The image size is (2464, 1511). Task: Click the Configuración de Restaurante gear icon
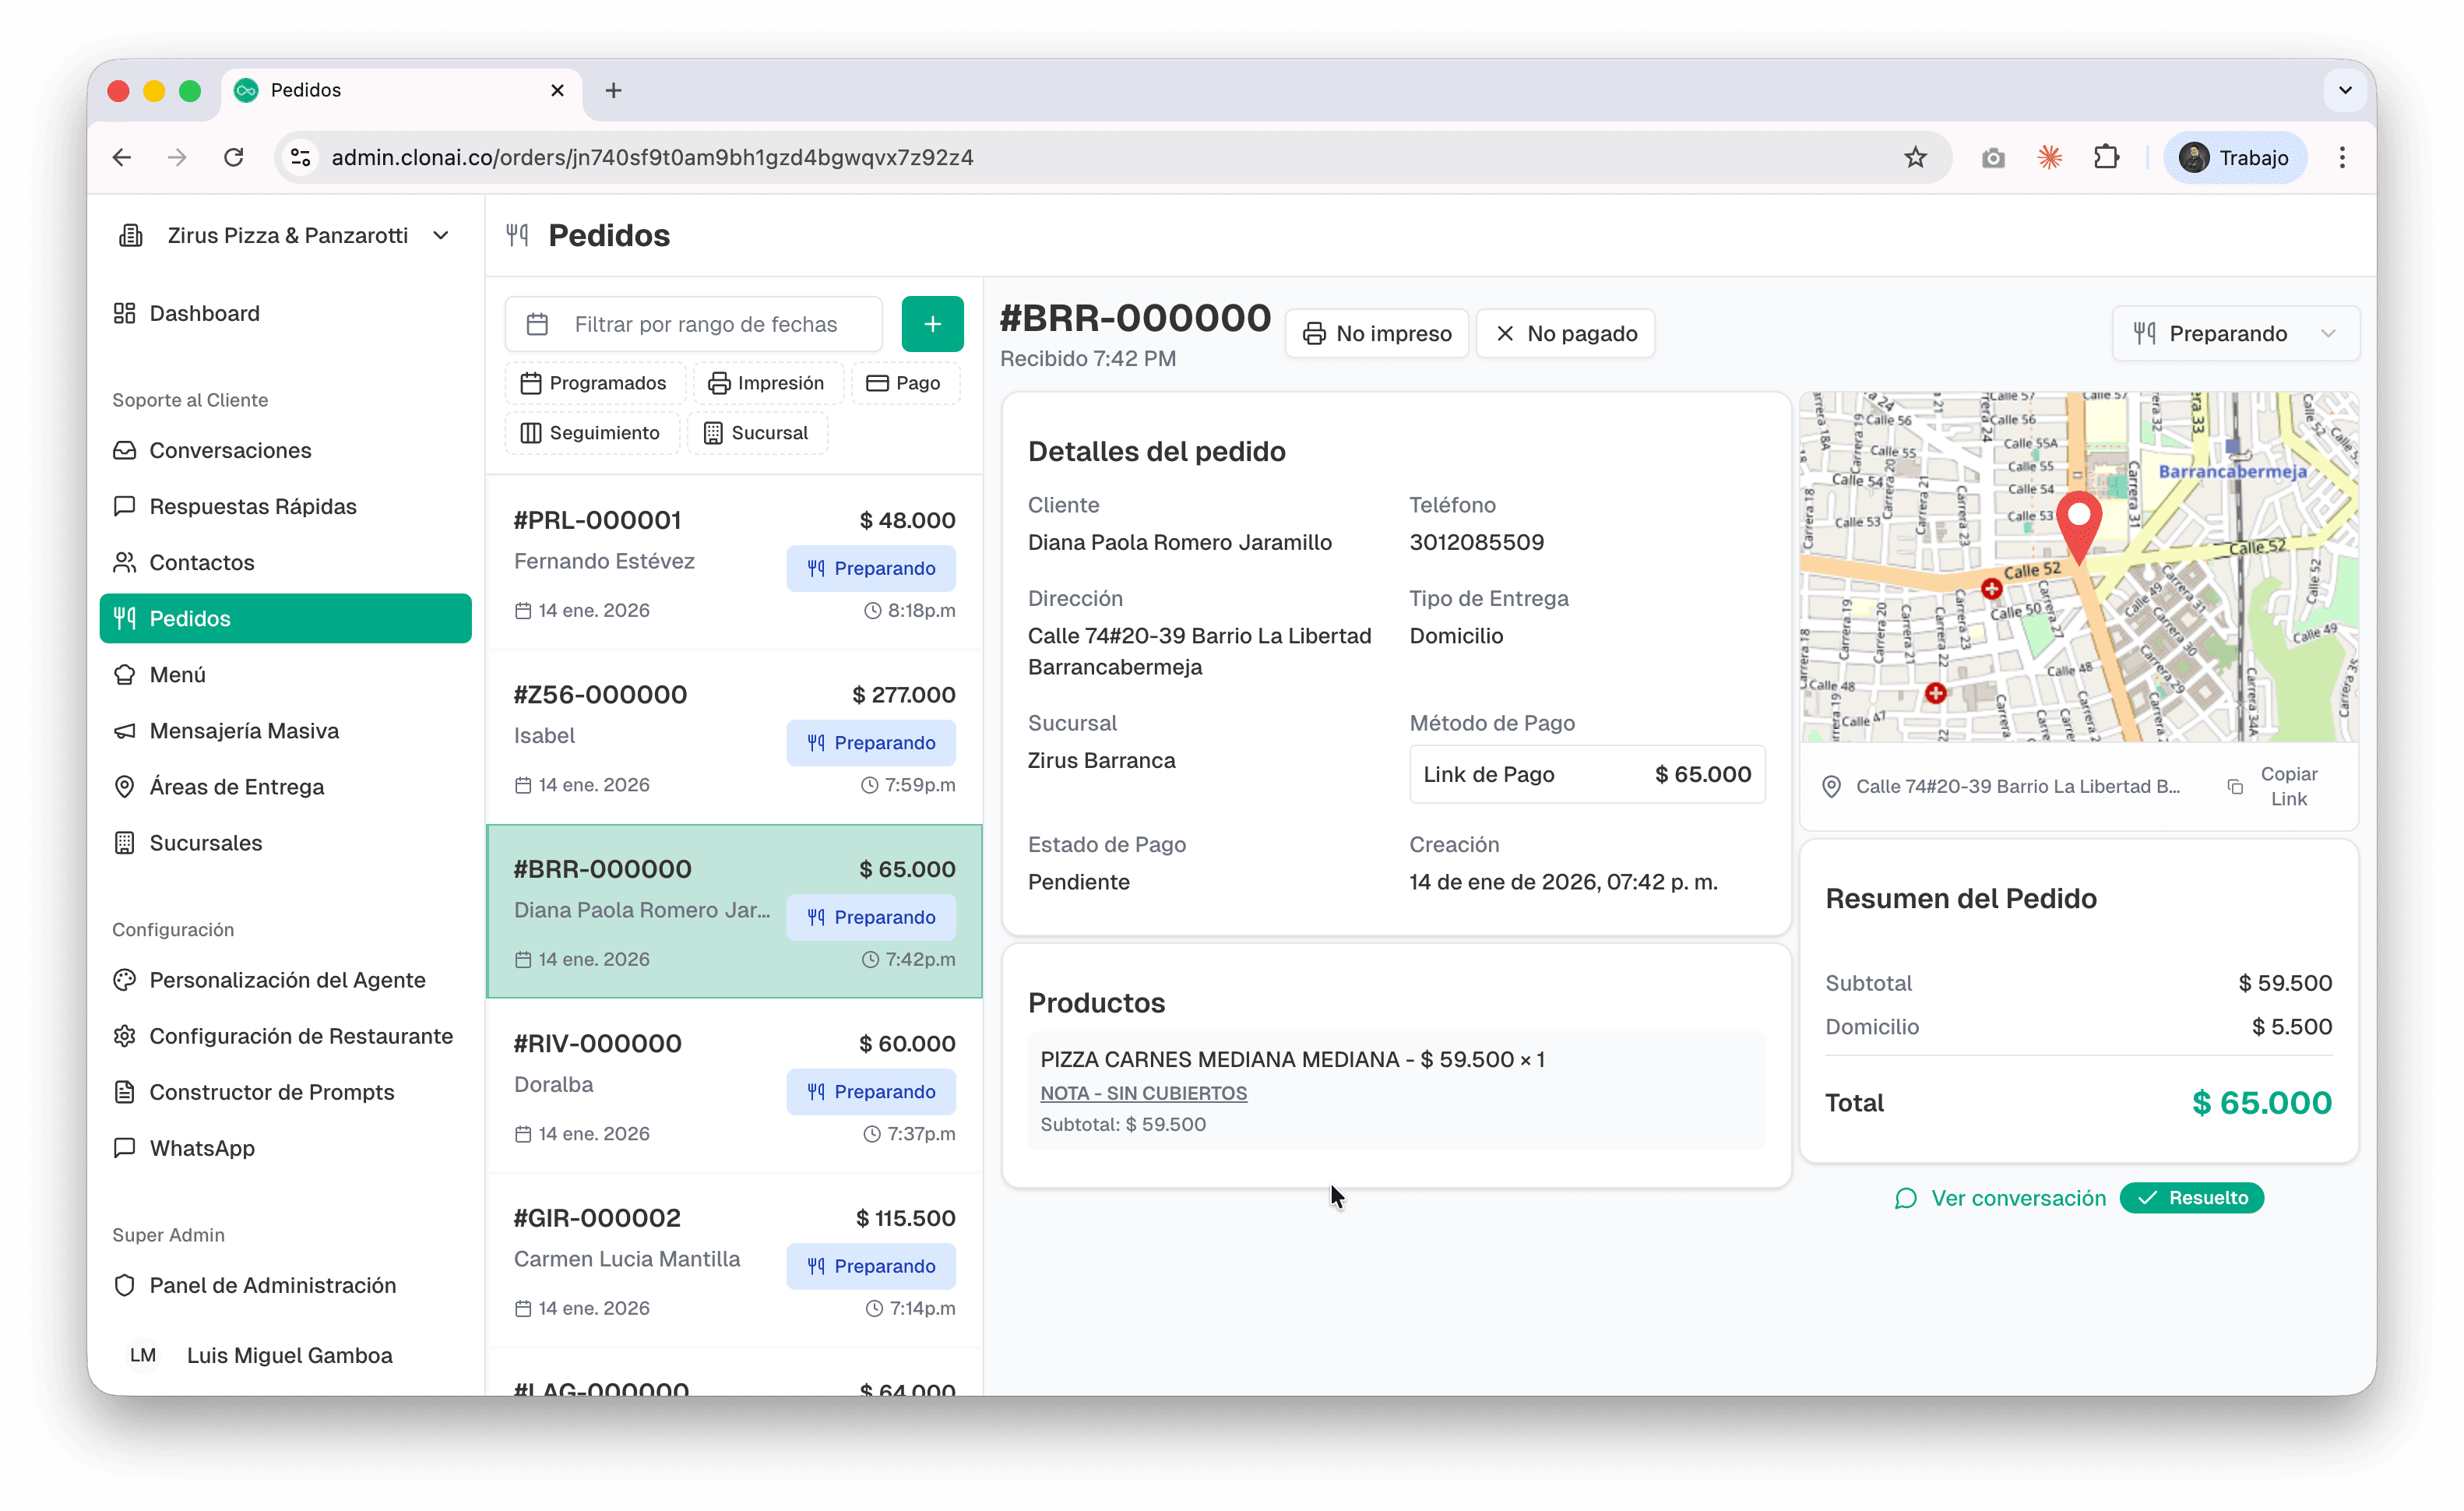coord(124,1036)
